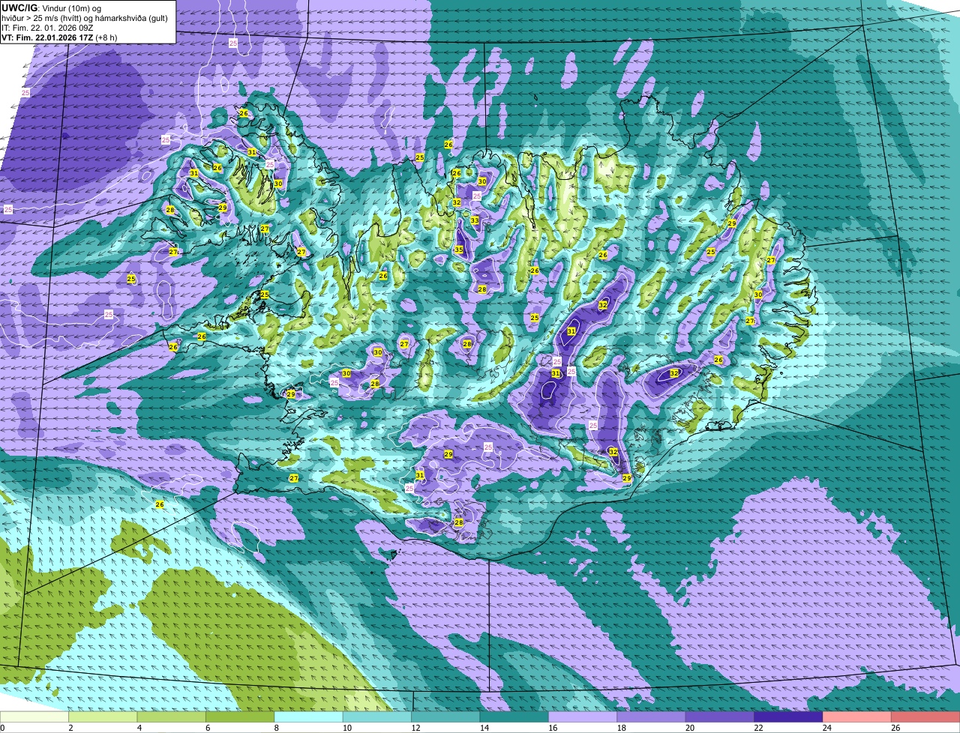Pick the 18–20 m/s medium purple swatch
This screenshot has height=733, width=960.
pyautogui.click(x=652, y=717)
